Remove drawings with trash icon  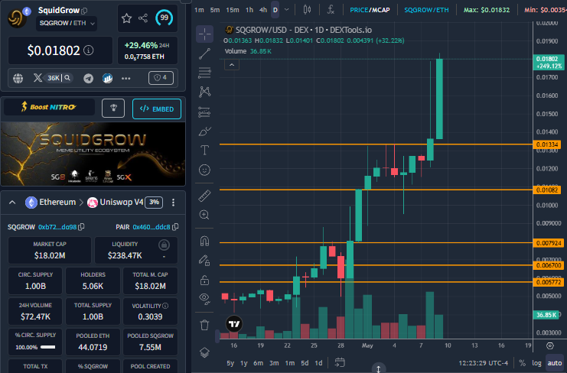coord(204,325)
